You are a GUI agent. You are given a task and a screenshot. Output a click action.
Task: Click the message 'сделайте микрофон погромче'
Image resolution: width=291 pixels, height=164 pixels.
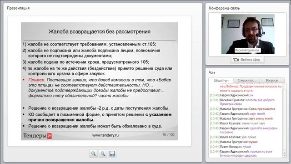point(249,130)
